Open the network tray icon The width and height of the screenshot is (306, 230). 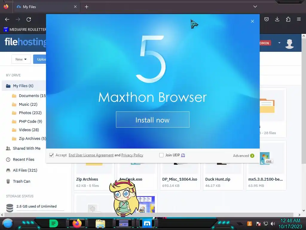[266, 223]
